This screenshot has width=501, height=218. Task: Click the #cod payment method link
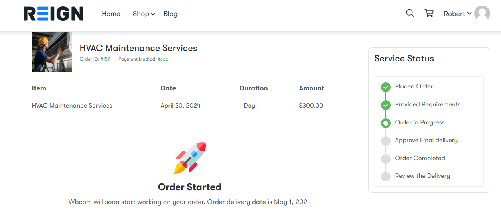163,59
